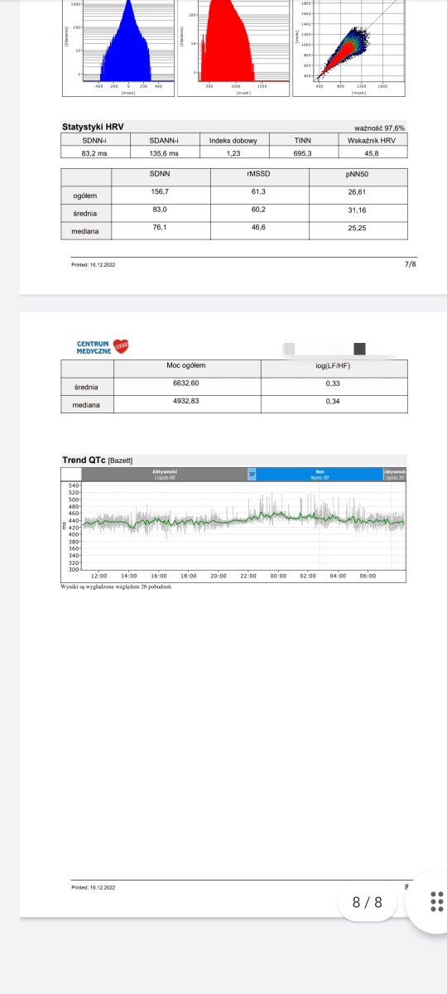
Task: Select the log(LF/HF) column header
Action: pos(334,365)
